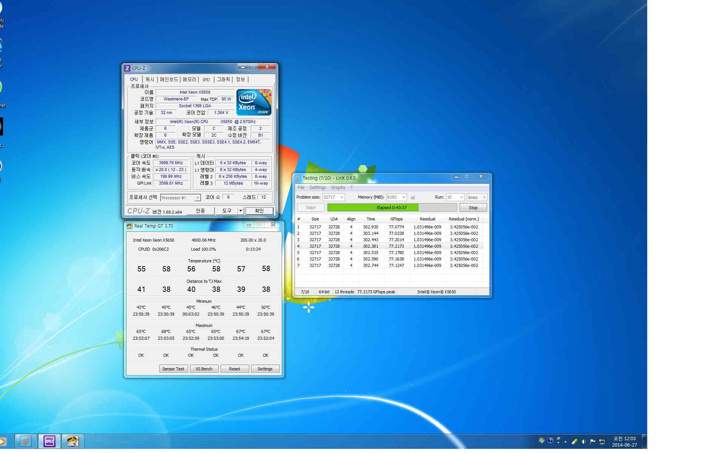Click the 도구 button in CPU-Z
Viewport: 725px width, 453px height.
(x=227, y=211)
